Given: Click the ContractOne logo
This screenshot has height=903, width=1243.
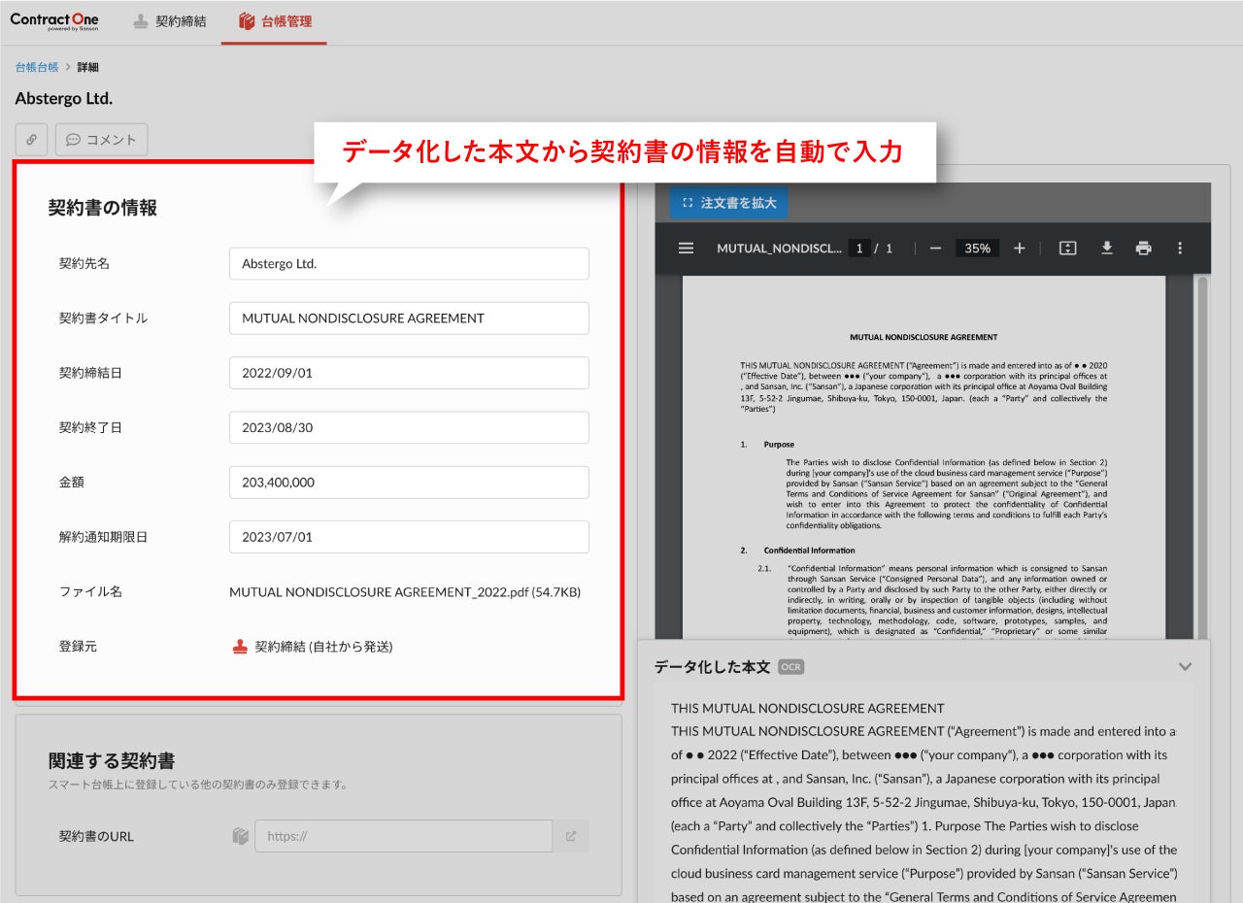Looking at the screenshot, I should 54,21.
